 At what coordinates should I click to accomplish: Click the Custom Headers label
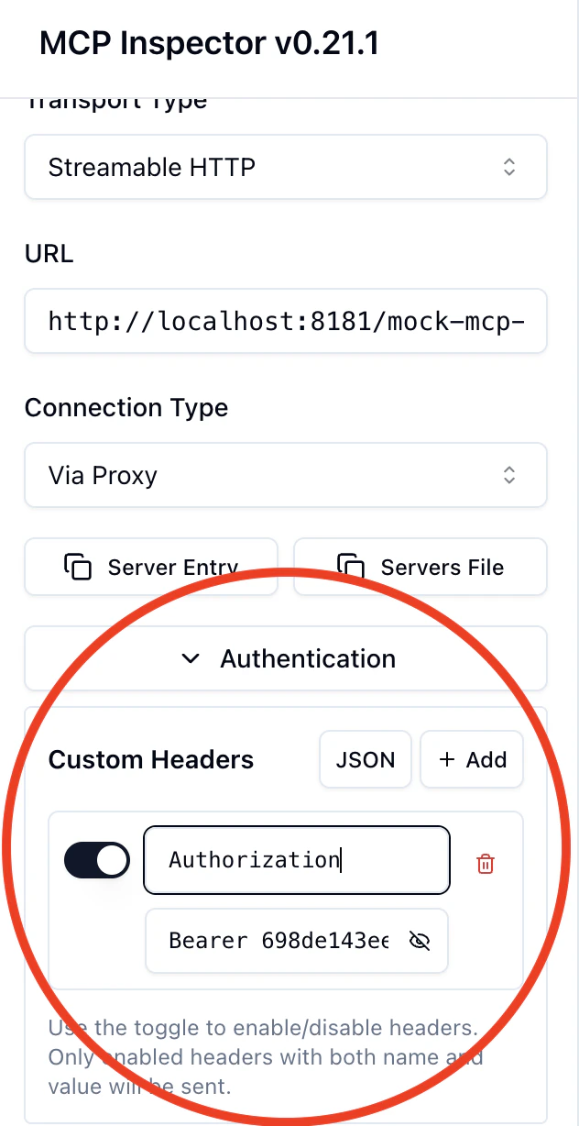[x=151, y=759]
